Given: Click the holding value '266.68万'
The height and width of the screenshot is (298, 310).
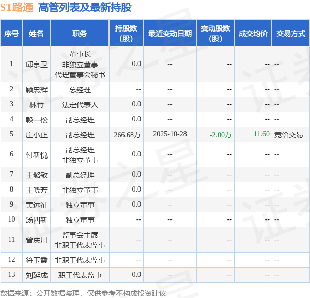Looking at the screenshot, I should click(127, 135).
